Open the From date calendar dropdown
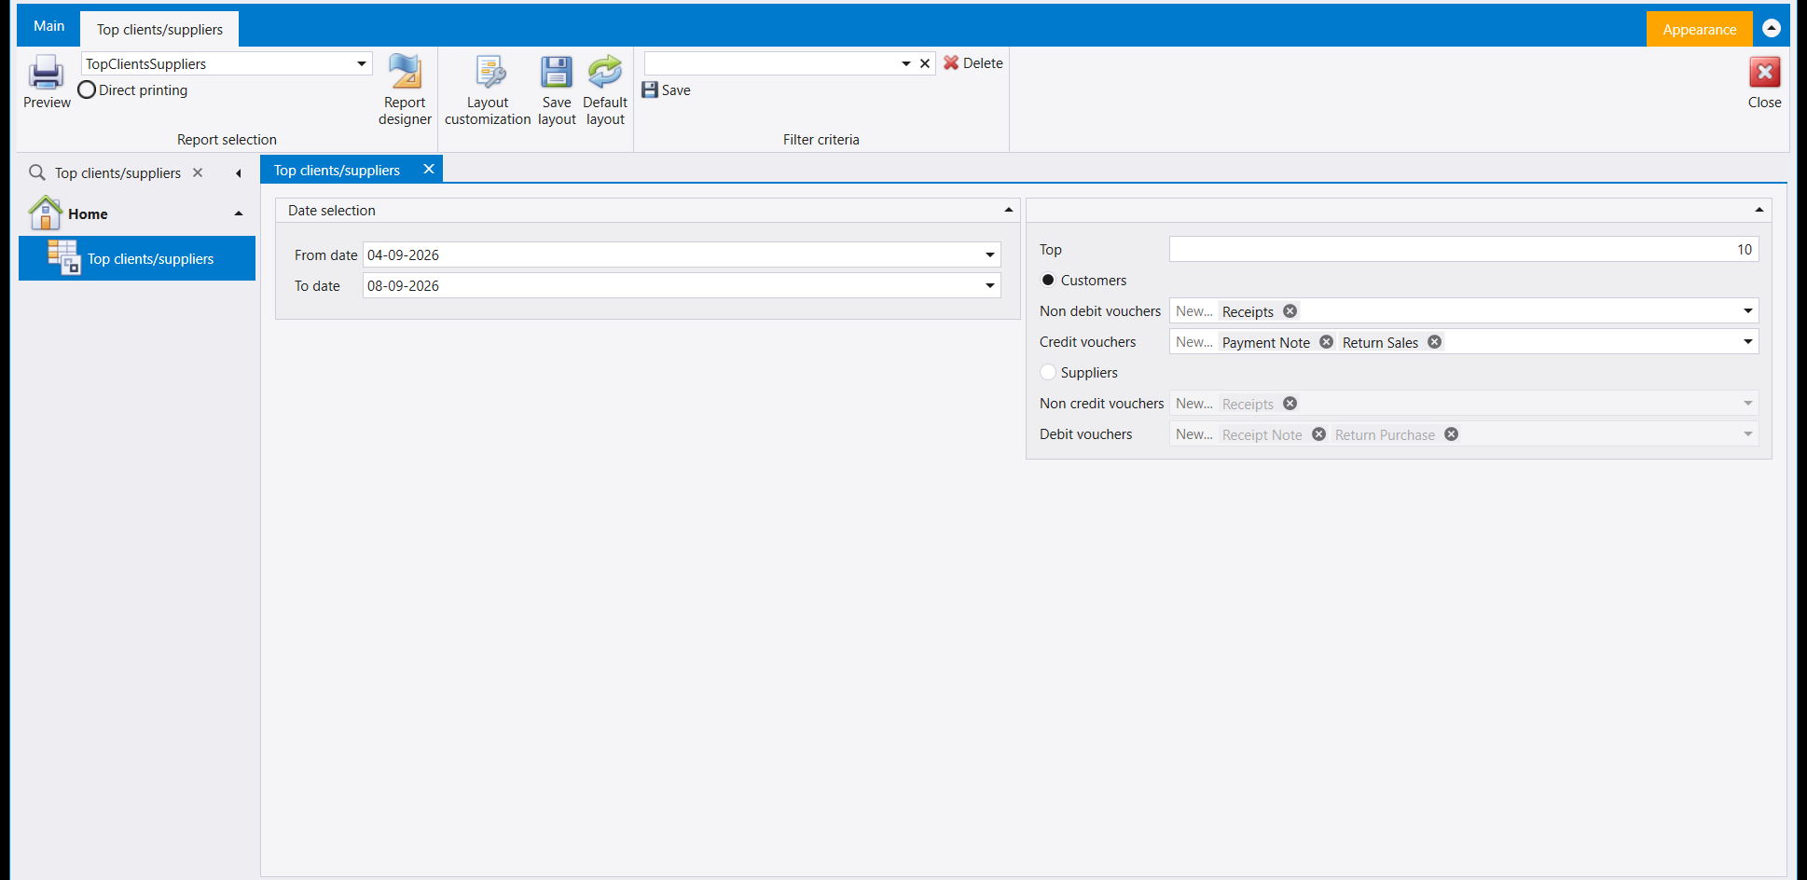This screenshot has width=1807, height=880. point(990,254)
